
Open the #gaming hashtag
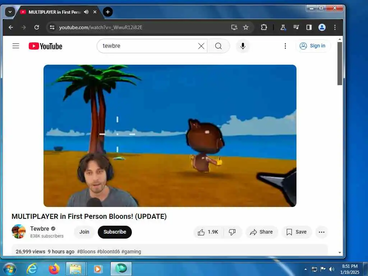131,252
